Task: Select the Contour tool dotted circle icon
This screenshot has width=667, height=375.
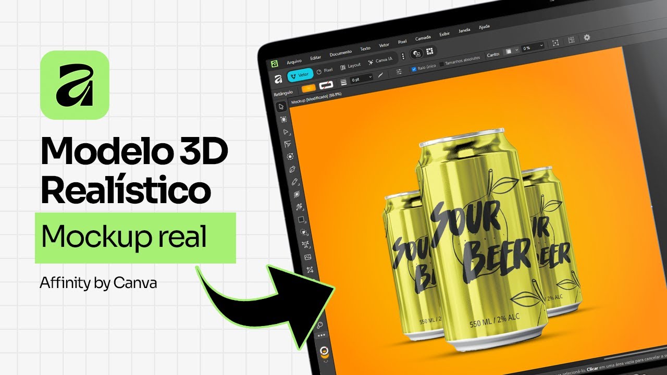Action: (x=289, y=156)
